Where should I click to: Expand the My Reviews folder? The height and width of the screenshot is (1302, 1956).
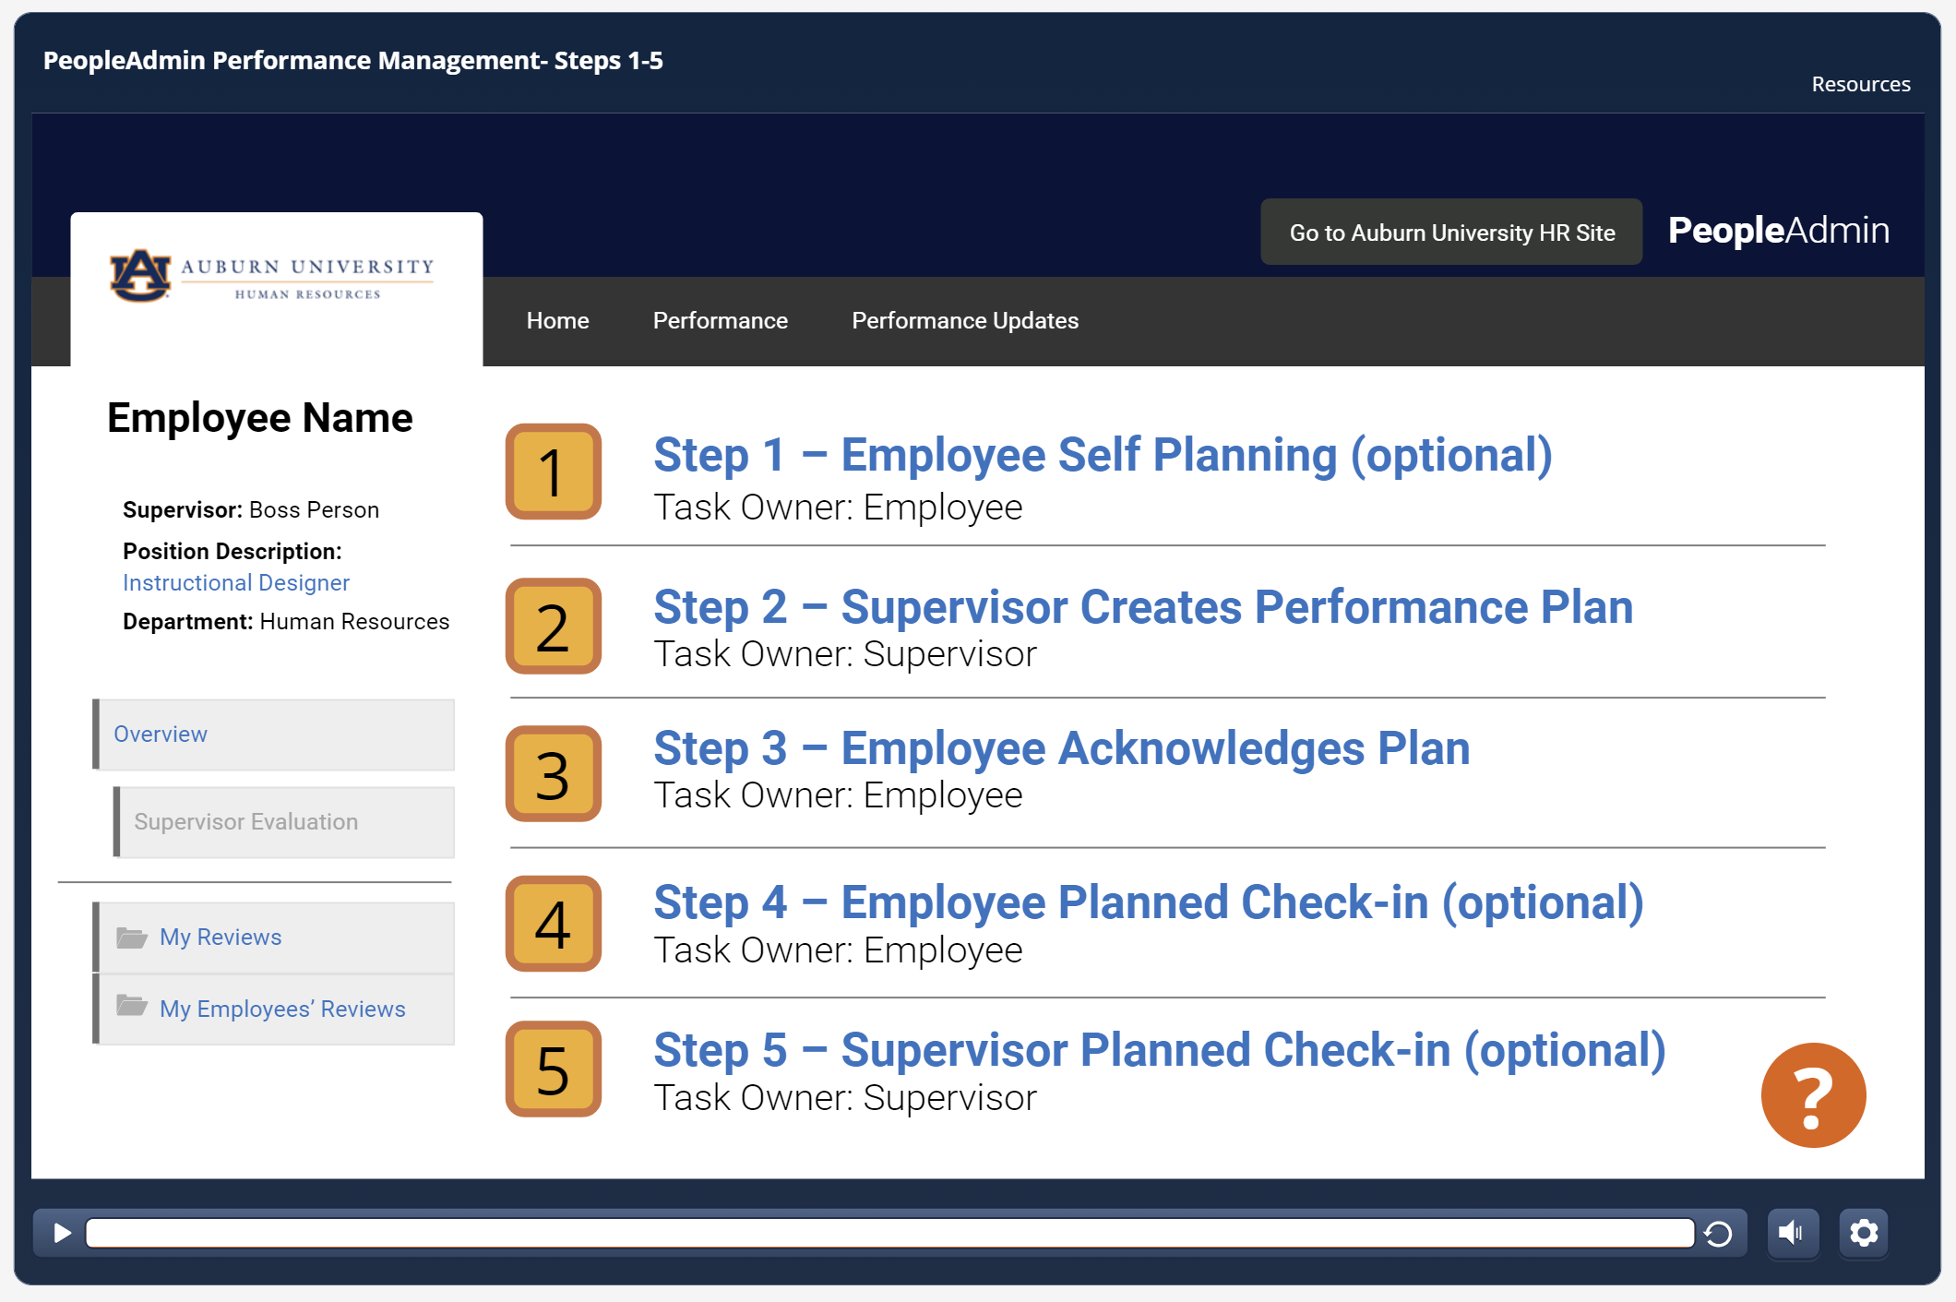[221, 938]
